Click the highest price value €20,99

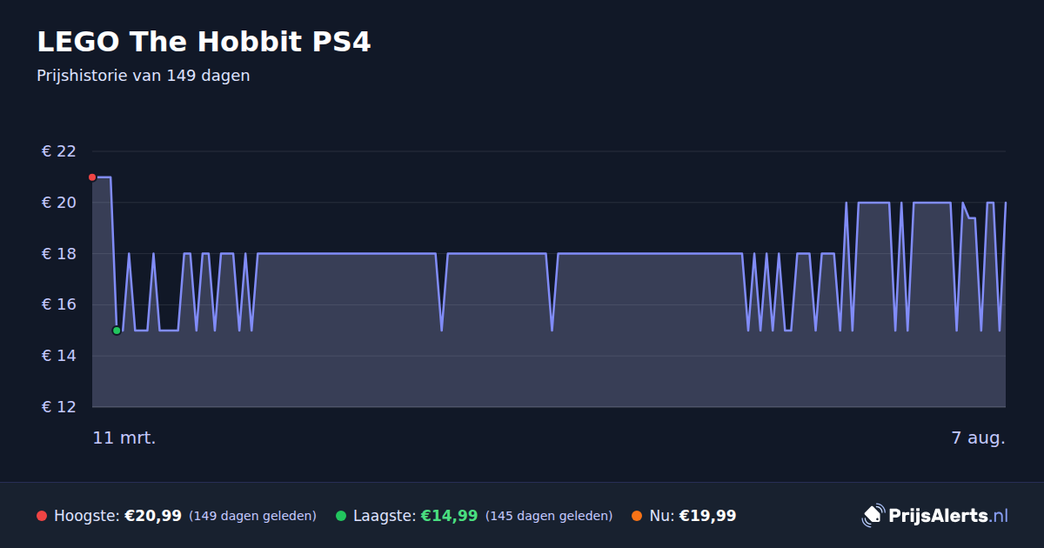153,516
